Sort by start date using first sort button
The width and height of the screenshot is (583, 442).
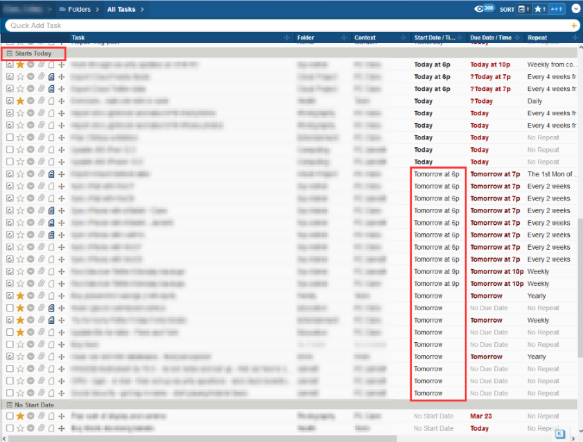[x=523, y=9]
